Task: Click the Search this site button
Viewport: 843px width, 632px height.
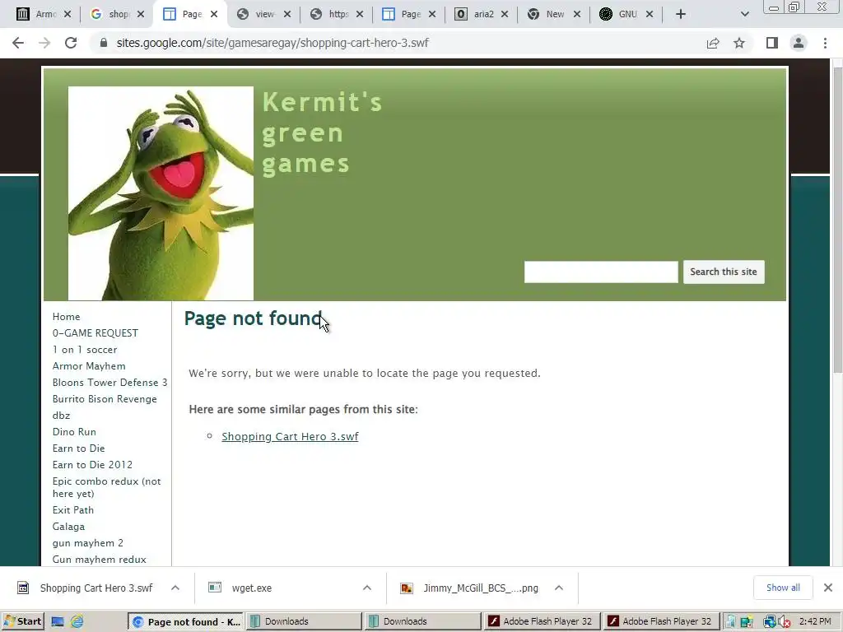Action: (724, 272)
